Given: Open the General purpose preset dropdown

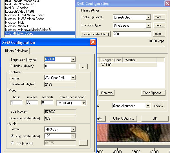Looking at the screenshot, I should (148, 106).
